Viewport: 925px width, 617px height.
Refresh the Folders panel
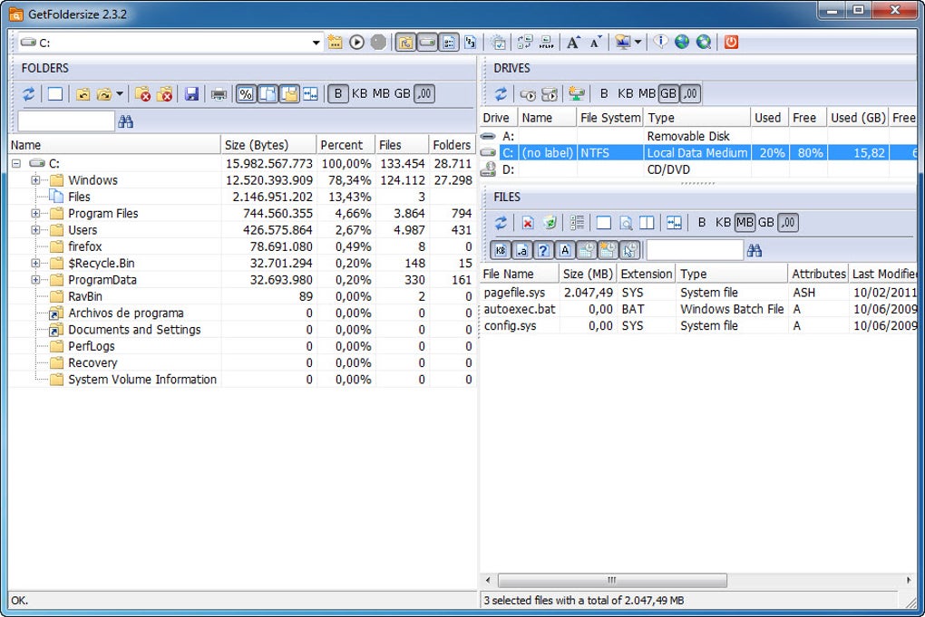[x=28, y=93]
